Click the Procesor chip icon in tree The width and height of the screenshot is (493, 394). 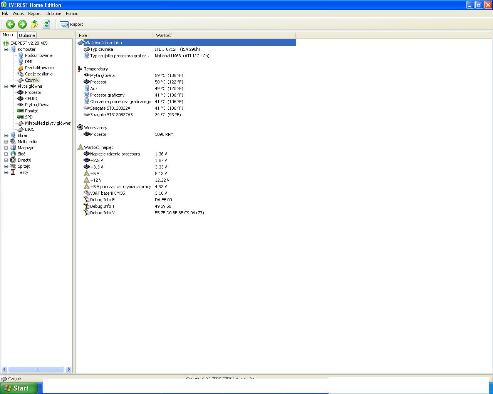(x=21, y=92)
